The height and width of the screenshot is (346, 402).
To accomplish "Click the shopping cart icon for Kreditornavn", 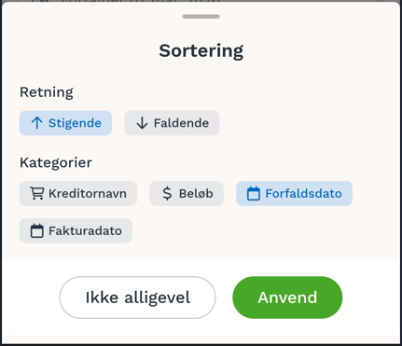I will [x=37, y=193].
